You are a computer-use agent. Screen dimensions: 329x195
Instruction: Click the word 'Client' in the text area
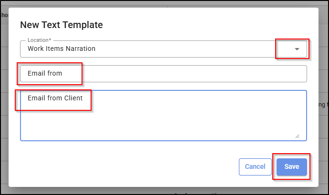tap(73, 98)
